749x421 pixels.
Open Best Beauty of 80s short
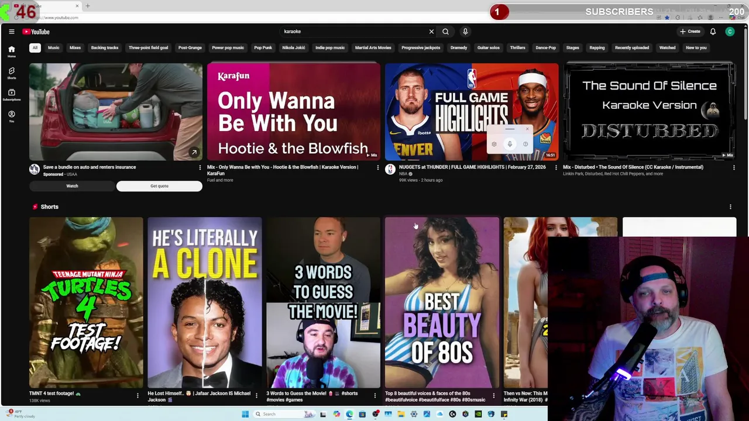[x=442, y=302]
